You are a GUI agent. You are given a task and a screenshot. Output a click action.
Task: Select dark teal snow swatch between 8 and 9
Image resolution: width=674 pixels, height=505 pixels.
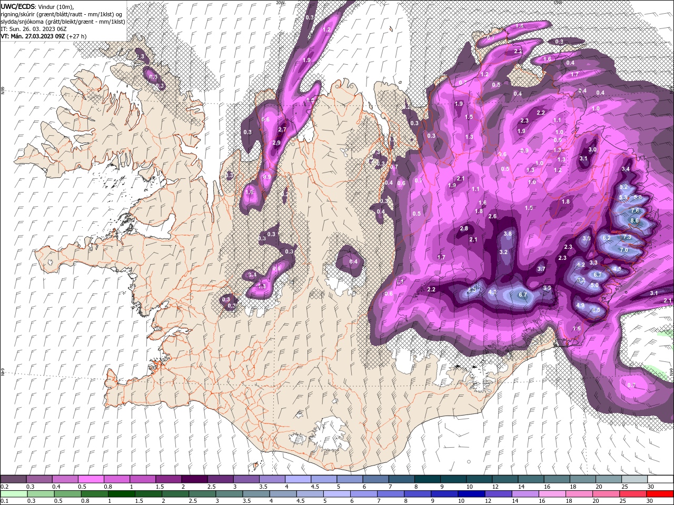427,479
